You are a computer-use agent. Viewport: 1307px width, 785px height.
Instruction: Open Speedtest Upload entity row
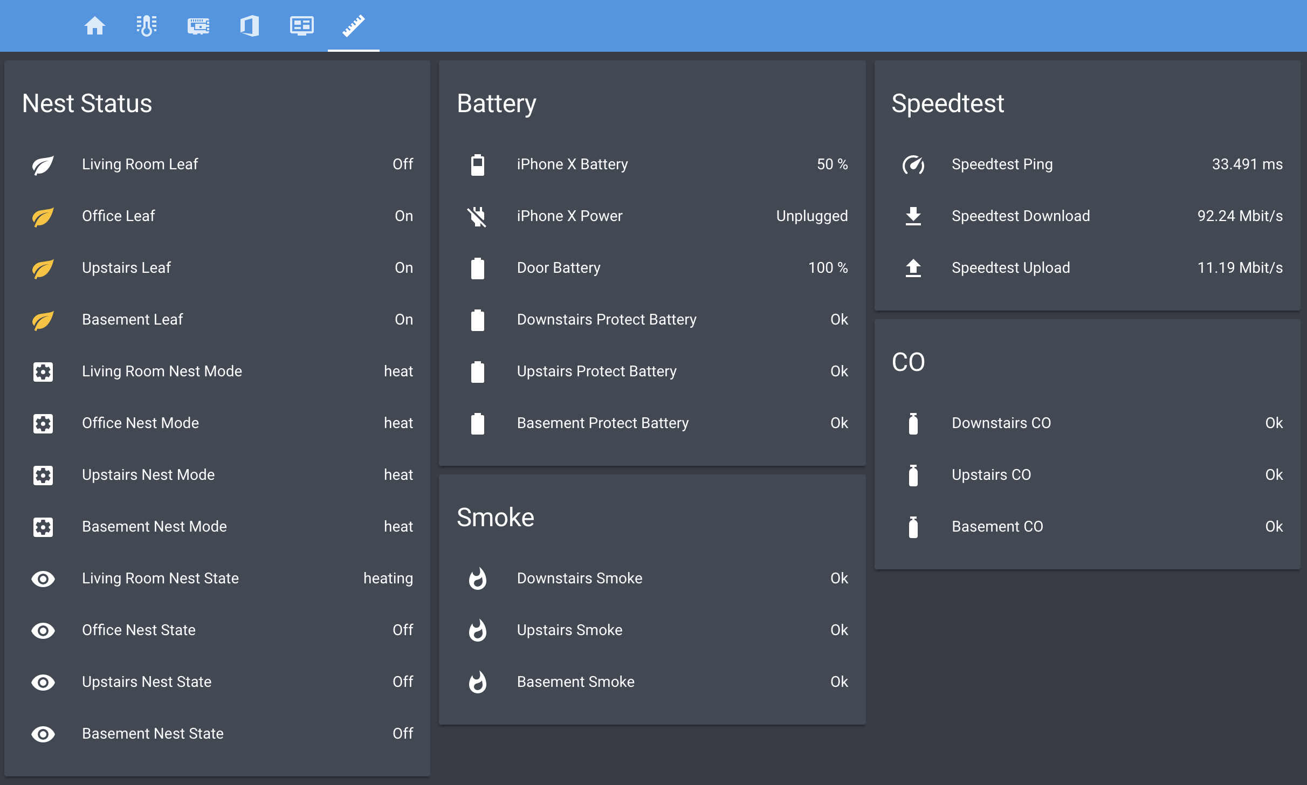(1010, 268)
